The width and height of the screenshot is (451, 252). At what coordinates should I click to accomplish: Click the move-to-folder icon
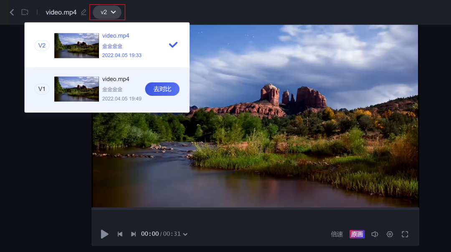tap(25, 12)
